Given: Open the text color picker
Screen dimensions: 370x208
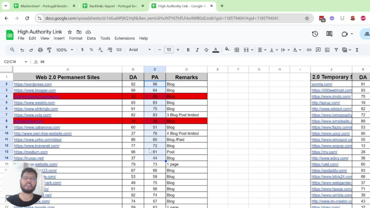Looking at the screenshot, I should [x=215, y=50].
